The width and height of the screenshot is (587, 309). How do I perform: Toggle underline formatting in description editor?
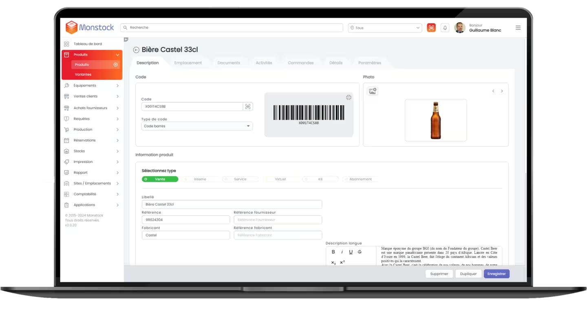[x=351, y=252]
